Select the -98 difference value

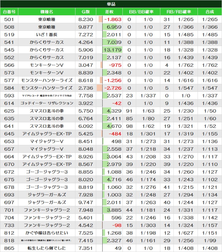coord(117,225)
